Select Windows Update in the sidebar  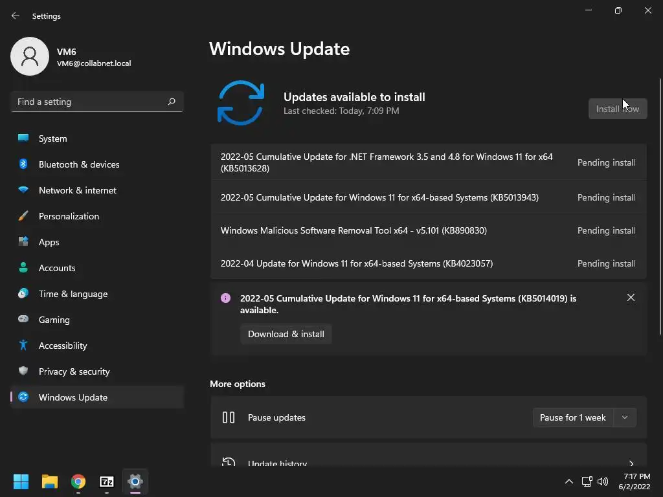click(x=97, y=397)
